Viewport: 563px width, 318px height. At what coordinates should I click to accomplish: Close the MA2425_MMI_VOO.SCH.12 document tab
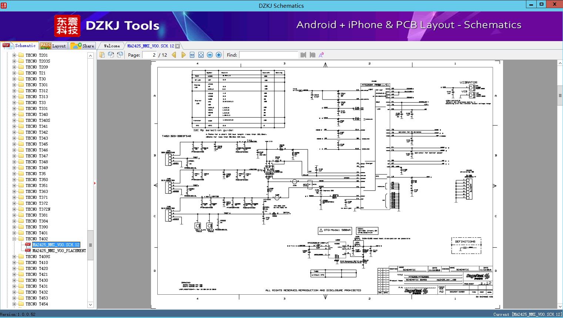tap(178, 46)
